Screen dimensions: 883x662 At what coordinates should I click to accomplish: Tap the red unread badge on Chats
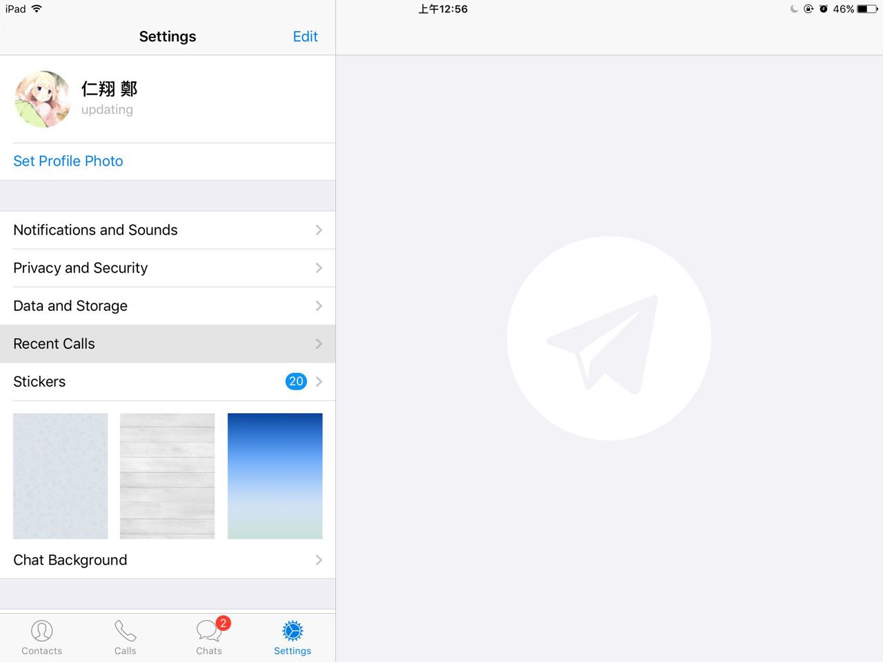[223, 623]
